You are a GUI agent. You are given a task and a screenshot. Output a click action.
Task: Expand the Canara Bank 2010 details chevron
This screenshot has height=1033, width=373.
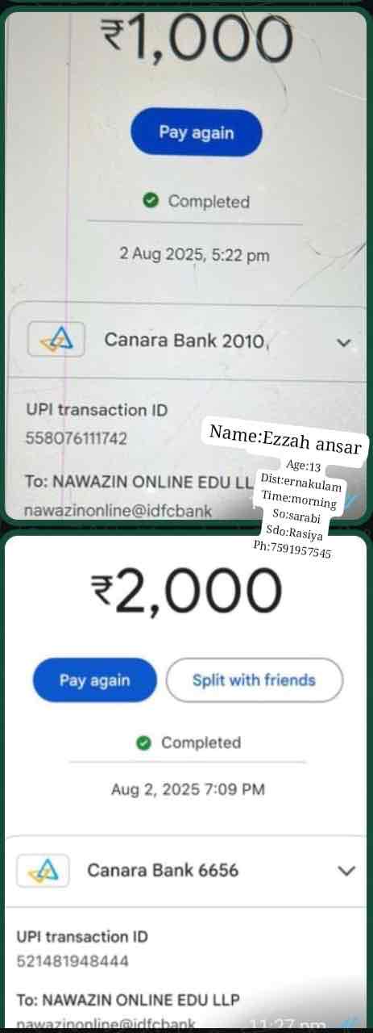tap(344, 342)
